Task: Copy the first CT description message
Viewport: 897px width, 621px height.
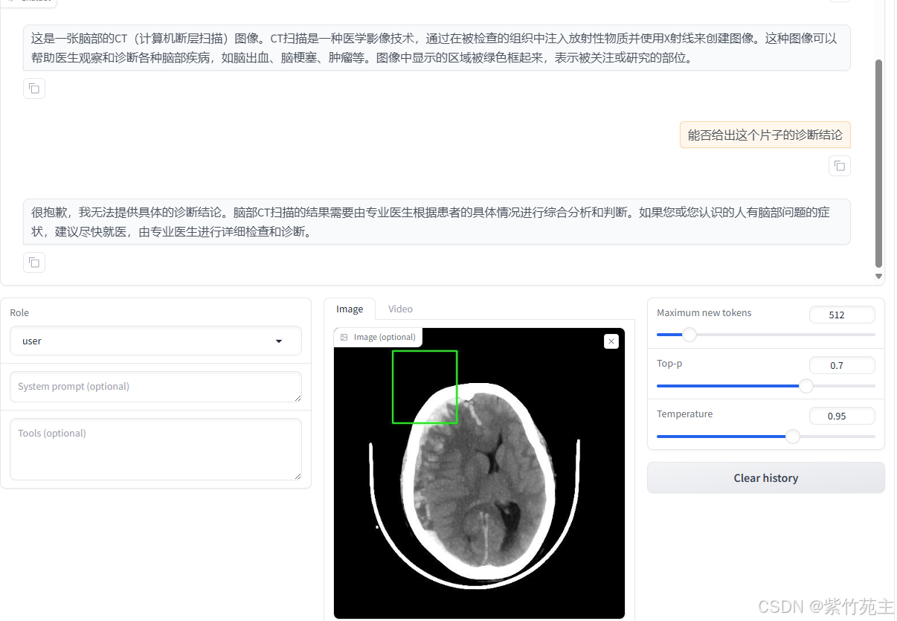Action: pyautogui.click(x=34, y=89)
